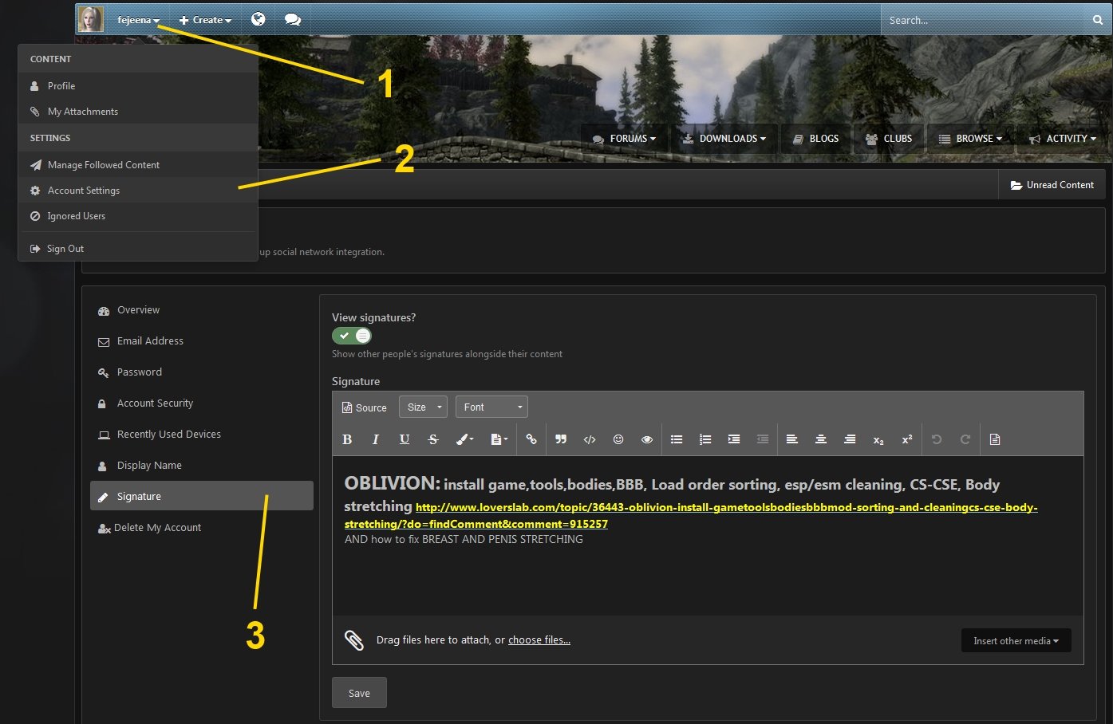Open the Size dropdown
The width and height of the screenshot is (1113, 724).
click(x=423, y=407)
